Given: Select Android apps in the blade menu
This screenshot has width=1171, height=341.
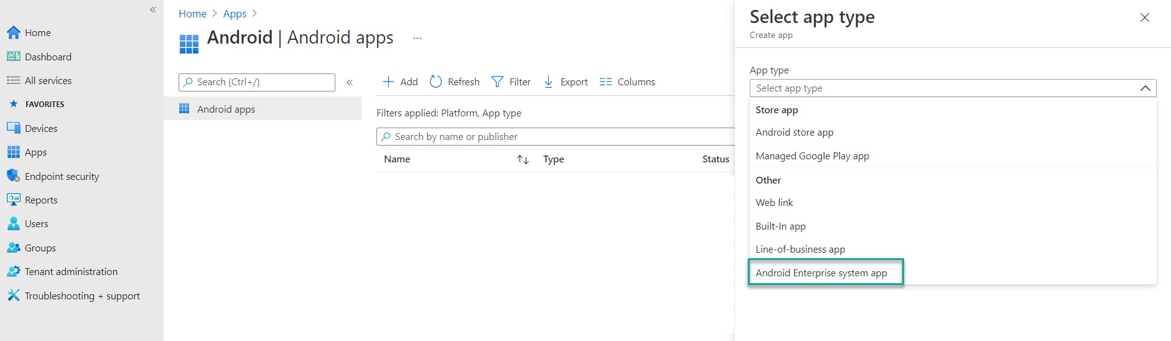Looking at the screenshot, I should pyautogui.click(x=263, y=109).
